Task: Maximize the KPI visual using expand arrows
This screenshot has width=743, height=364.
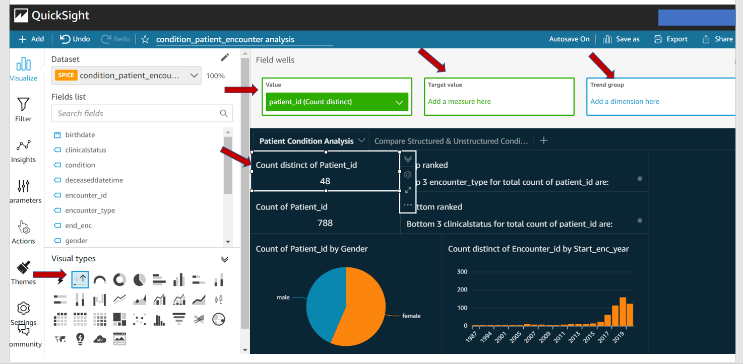Action: (x=408, y=190)
